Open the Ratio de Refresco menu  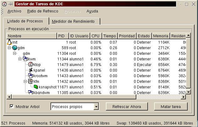click(x=43, y=11)
